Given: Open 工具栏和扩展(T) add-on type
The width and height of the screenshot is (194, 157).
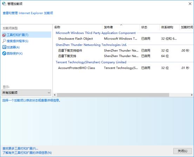Looking at the screenshot, I should pyautogui.click(x=26, y=35).
